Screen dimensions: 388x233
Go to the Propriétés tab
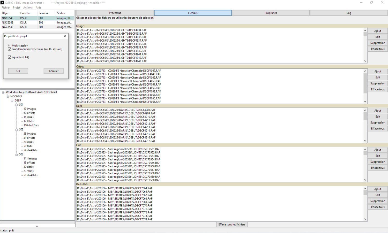coord(271,13)
